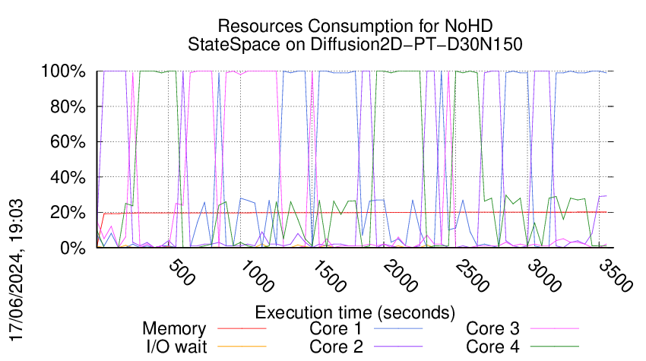Image resolution: width=646 pixels, height=361 pixels.
Task: Click the Core 1 legend label
Action: tap(336, 329)
